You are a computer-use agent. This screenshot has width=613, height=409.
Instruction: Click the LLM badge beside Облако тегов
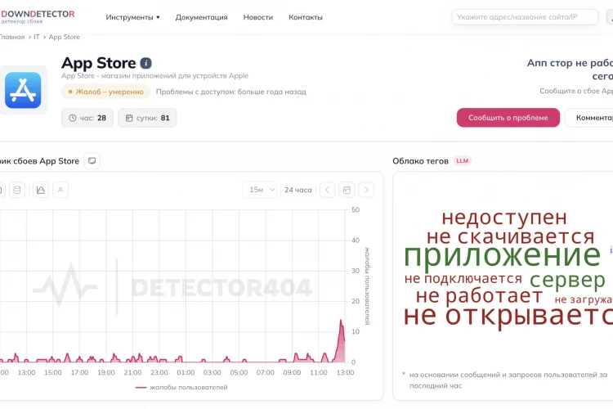462,161
